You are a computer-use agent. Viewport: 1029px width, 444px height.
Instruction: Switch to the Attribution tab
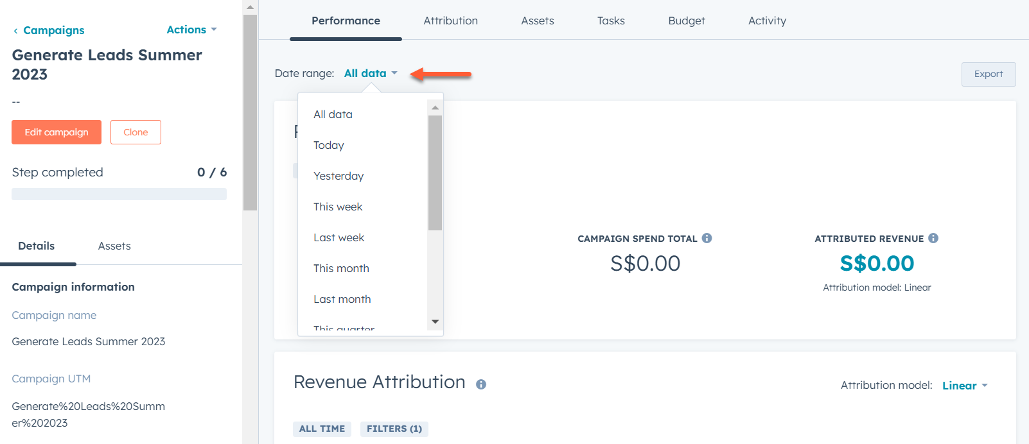(450, 21)
